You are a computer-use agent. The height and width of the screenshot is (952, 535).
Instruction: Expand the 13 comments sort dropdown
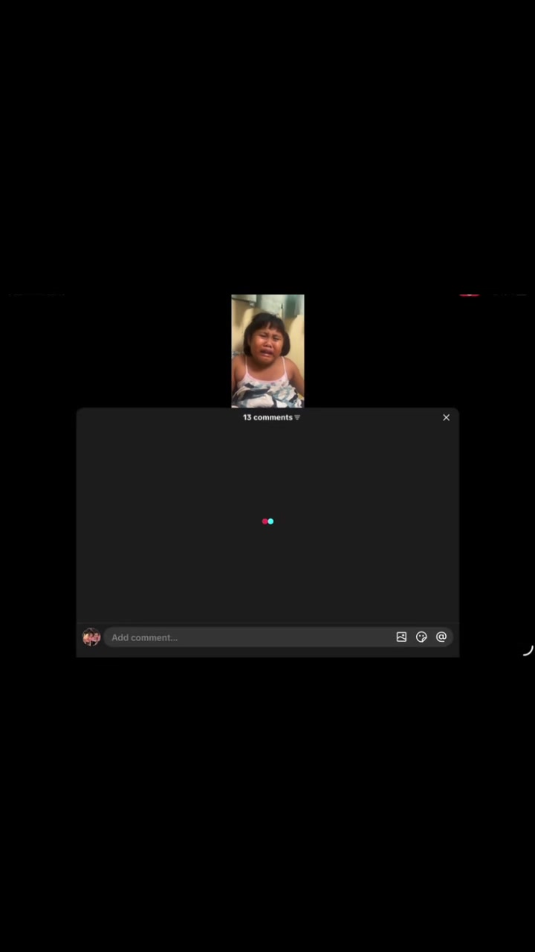[272, 417]
